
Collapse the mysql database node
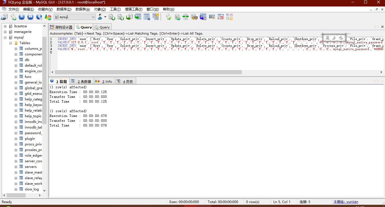pos(5,37)
